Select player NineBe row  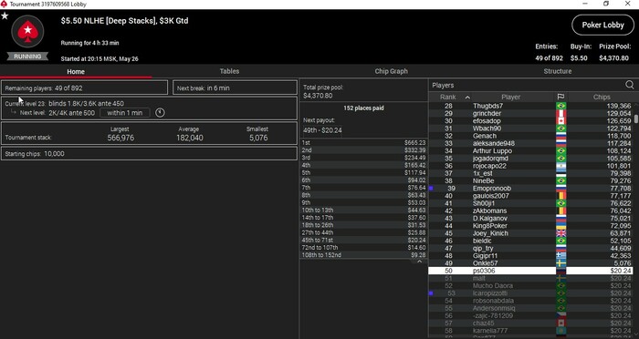530,180
